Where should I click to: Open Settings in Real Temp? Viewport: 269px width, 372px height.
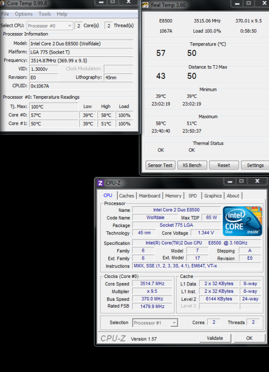click(255, 165)
